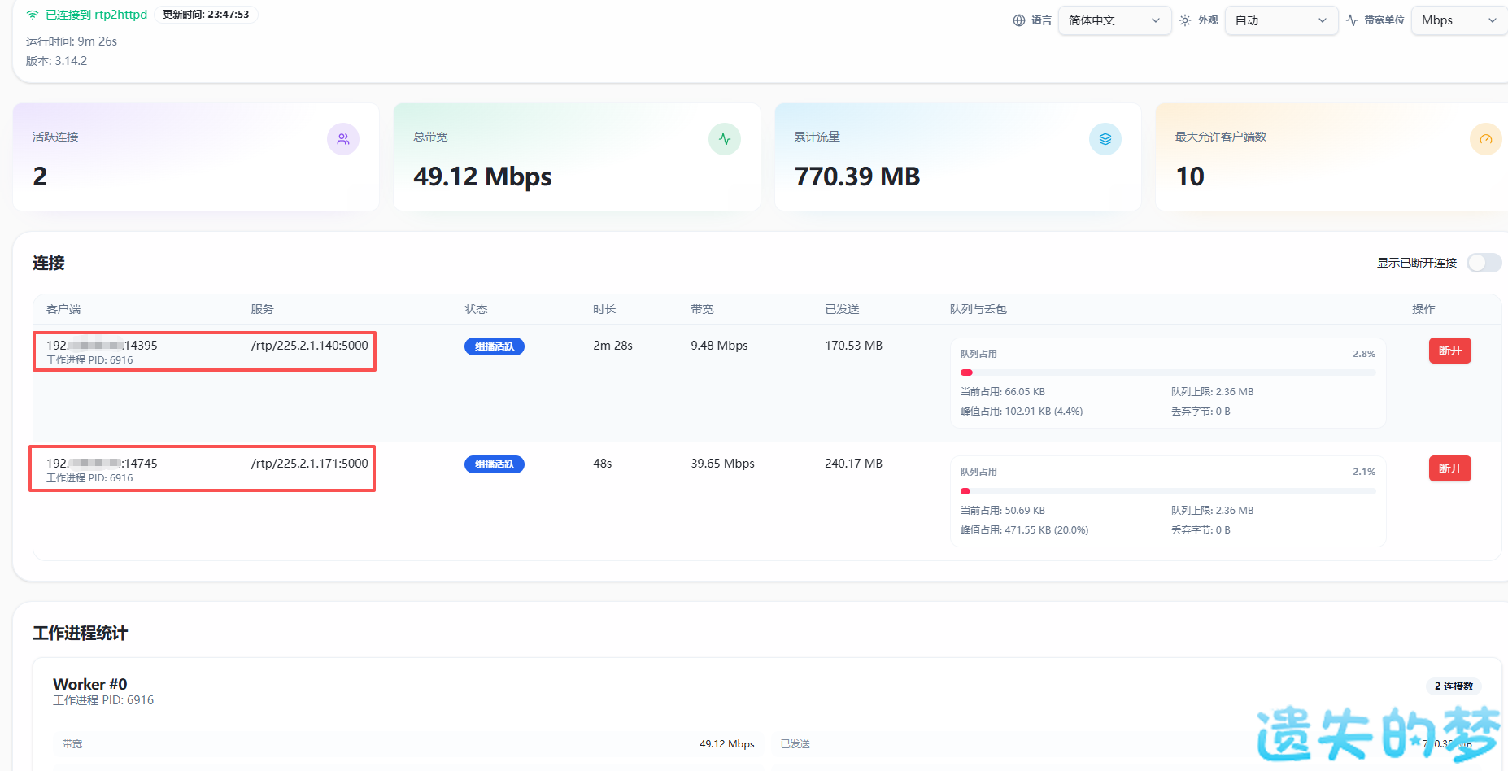Click the 2 连接数 badge for Worker #0
Viewport: 1508px width, 771px height.
click(1454, 686)
